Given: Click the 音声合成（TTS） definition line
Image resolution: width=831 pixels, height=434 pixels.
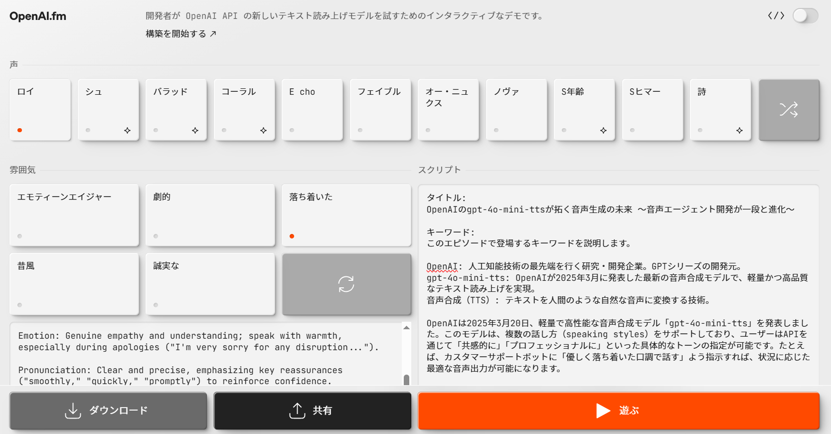Looking at the screenshot, I should (x=568, y=300).
